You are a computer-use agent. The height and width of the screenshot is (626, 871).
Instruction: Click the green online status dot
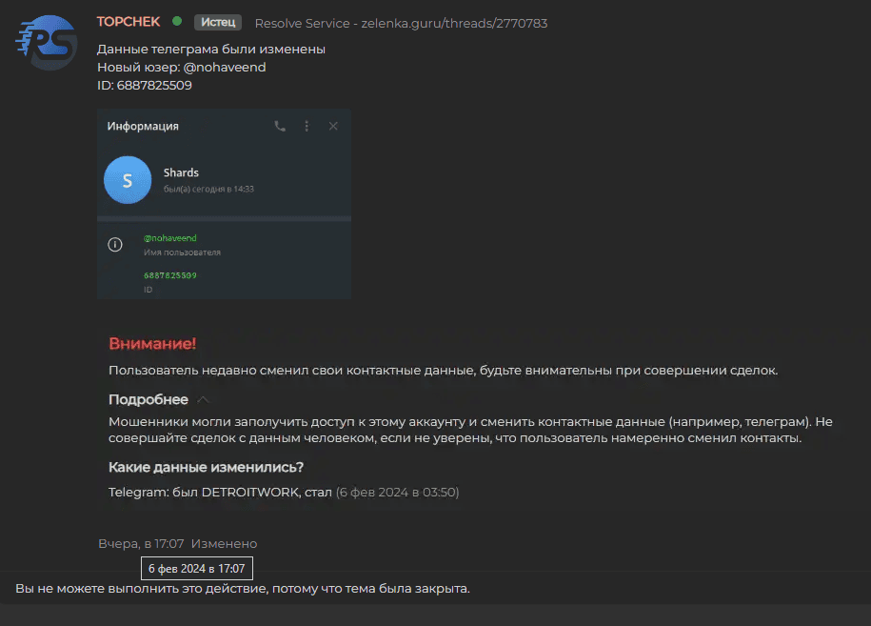tap(177, 21)
